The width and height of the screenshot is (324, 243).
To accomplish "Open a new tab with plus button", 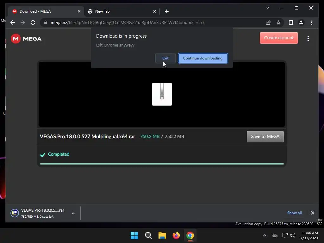I will click(166, 11).
